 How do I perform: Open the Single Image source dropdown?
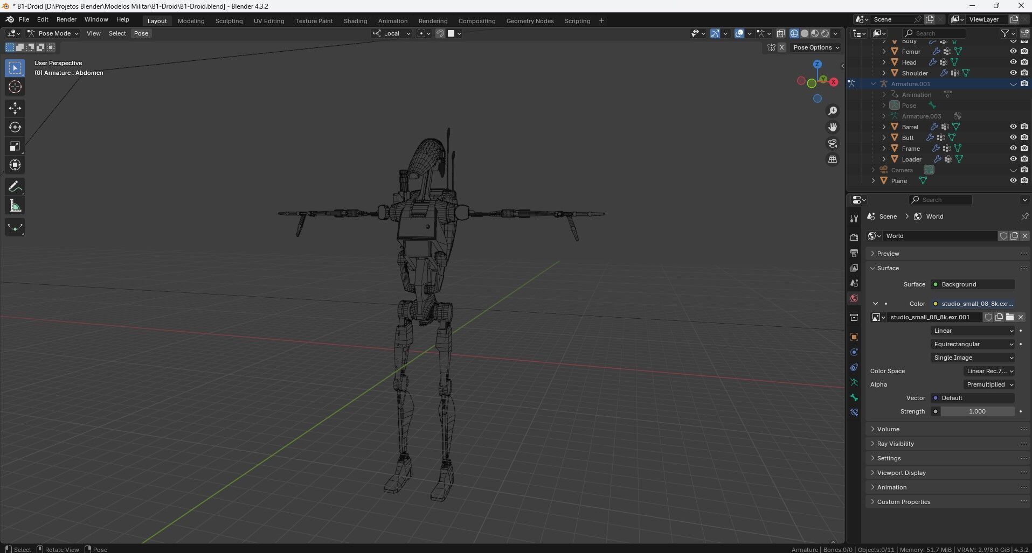973,358
